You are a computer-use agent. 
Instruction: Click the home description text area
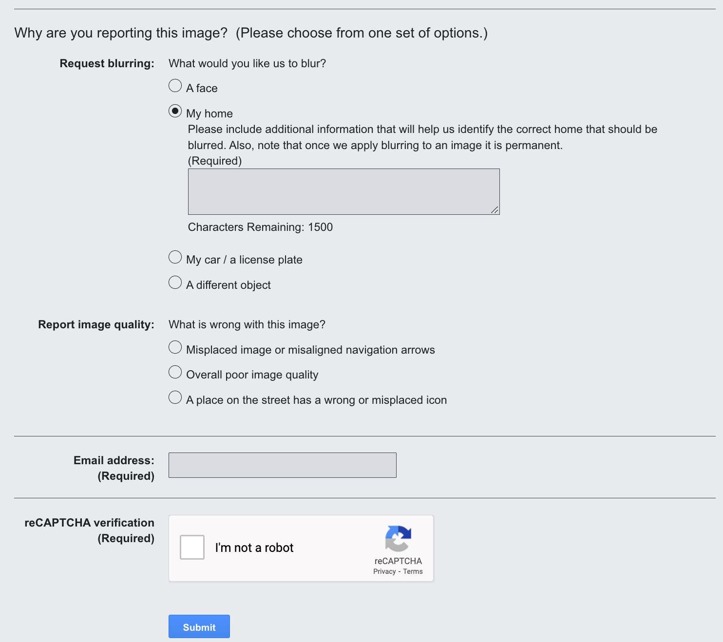(x=343, y=191)
